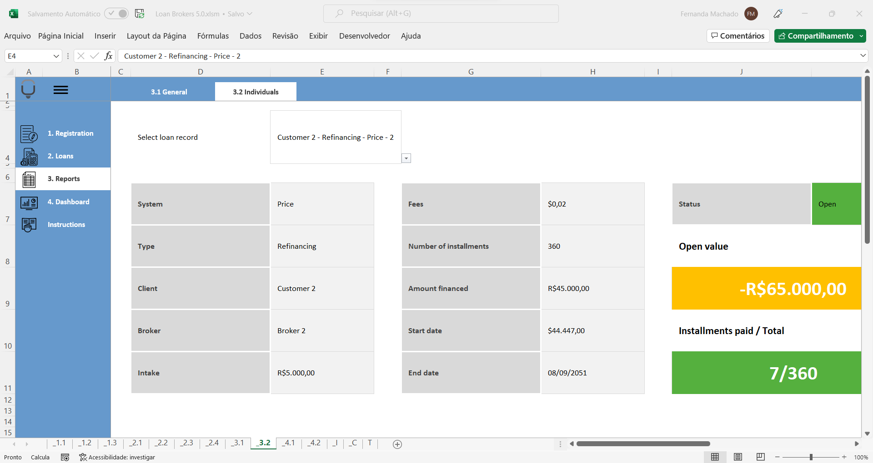Open the Name Box dropdown showing E4

[56, 56]
